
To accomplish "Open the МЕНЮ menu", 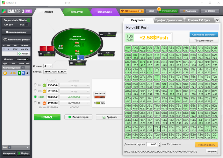I will [210, 11].
